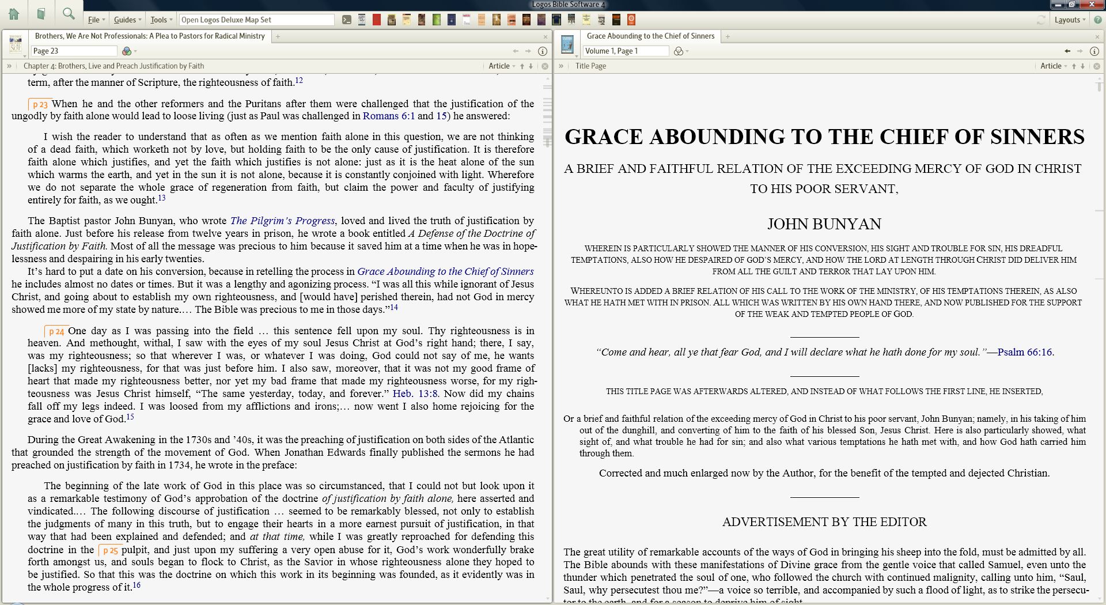Follow the verse 15 link after Romans 6:1
The width and height of the screenshot is (1106, 605).
pyautogui.click(x=442, y=116)
